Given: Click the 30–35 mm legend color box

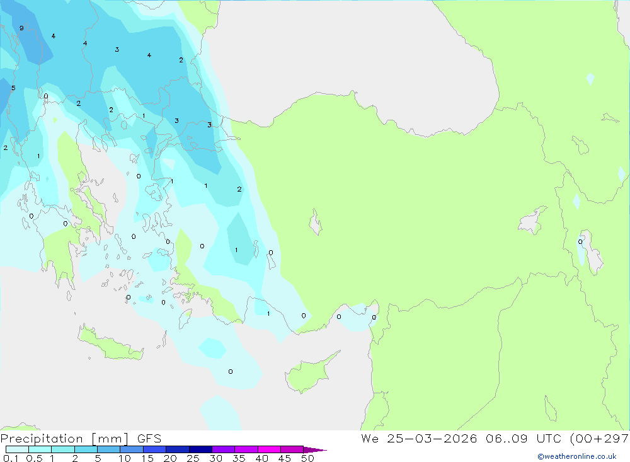Looking at the screenshot, I should (223, 449).
